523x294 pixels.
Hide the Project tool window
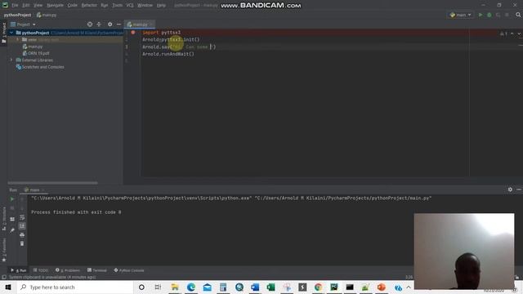[118, 24]
